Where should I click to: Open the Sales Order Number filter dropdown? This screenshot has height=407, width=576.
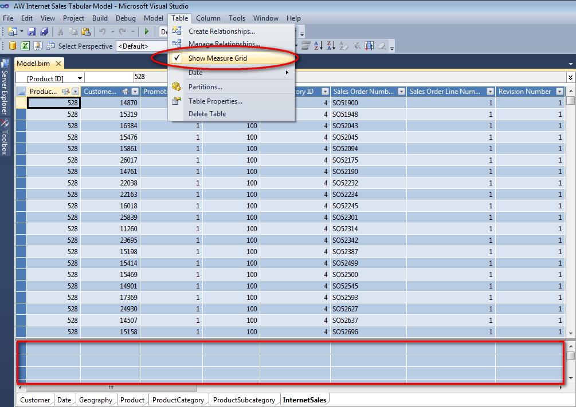click(402, 92)
